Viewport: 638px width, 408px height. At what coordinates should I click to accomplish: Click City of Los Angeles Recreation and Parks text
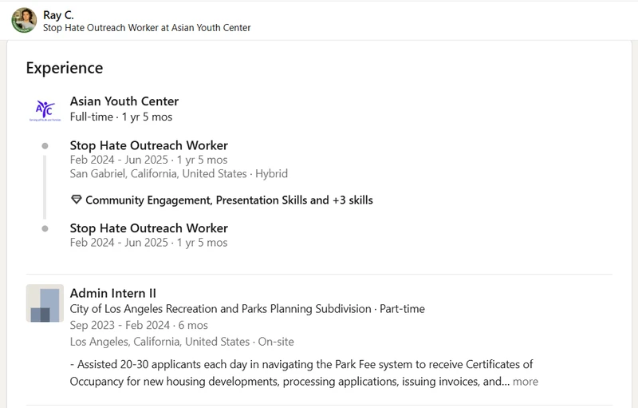click(221, 309)
